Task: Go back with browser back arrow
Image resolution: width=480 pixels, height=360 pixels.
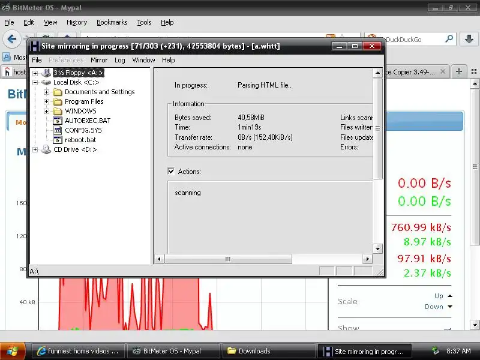Action: 11,39
